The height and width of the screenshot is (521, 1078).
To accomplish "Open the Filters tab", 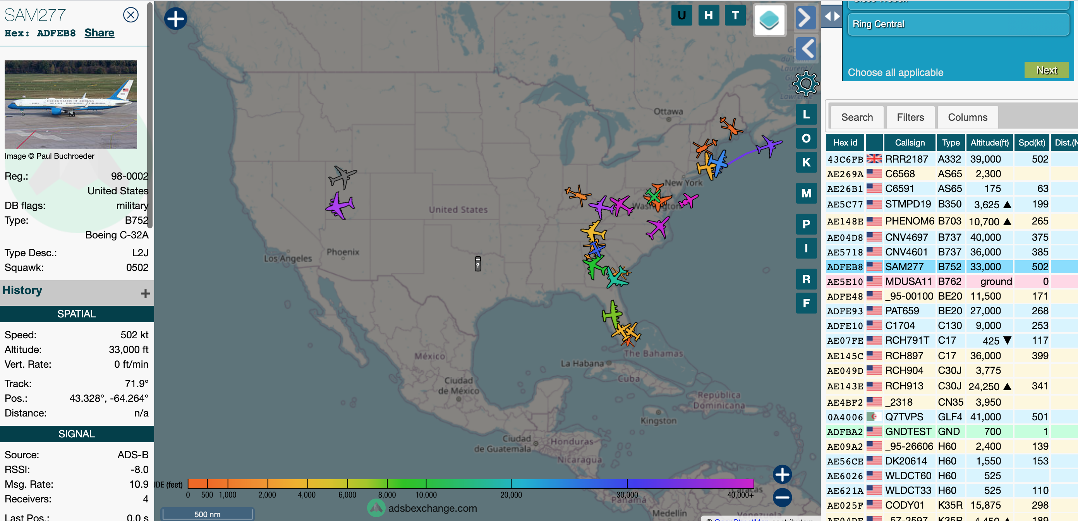I will (910, 117).
